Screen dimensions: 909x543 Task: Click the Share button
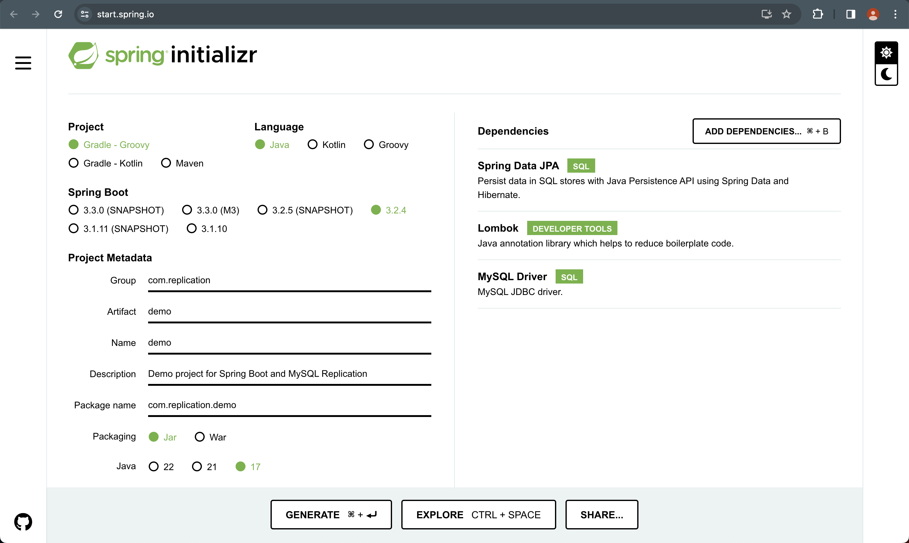(x=601, y=515)
